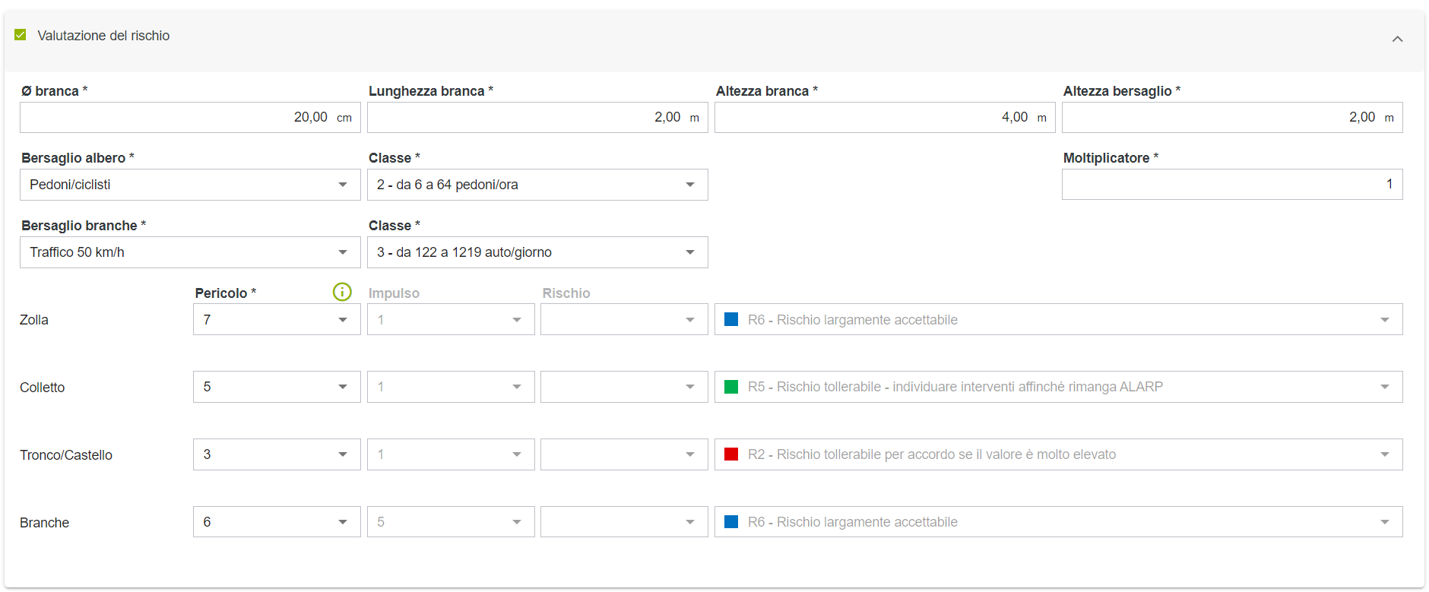1429x592 pixels.
Task: Open the pedoni/ora Classe dropdown
Action: pyautogui.click(x=537, y=185)
